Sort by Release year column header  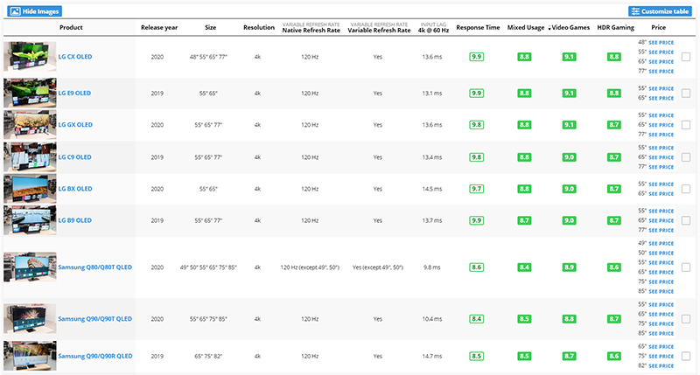tap(159, 27)
